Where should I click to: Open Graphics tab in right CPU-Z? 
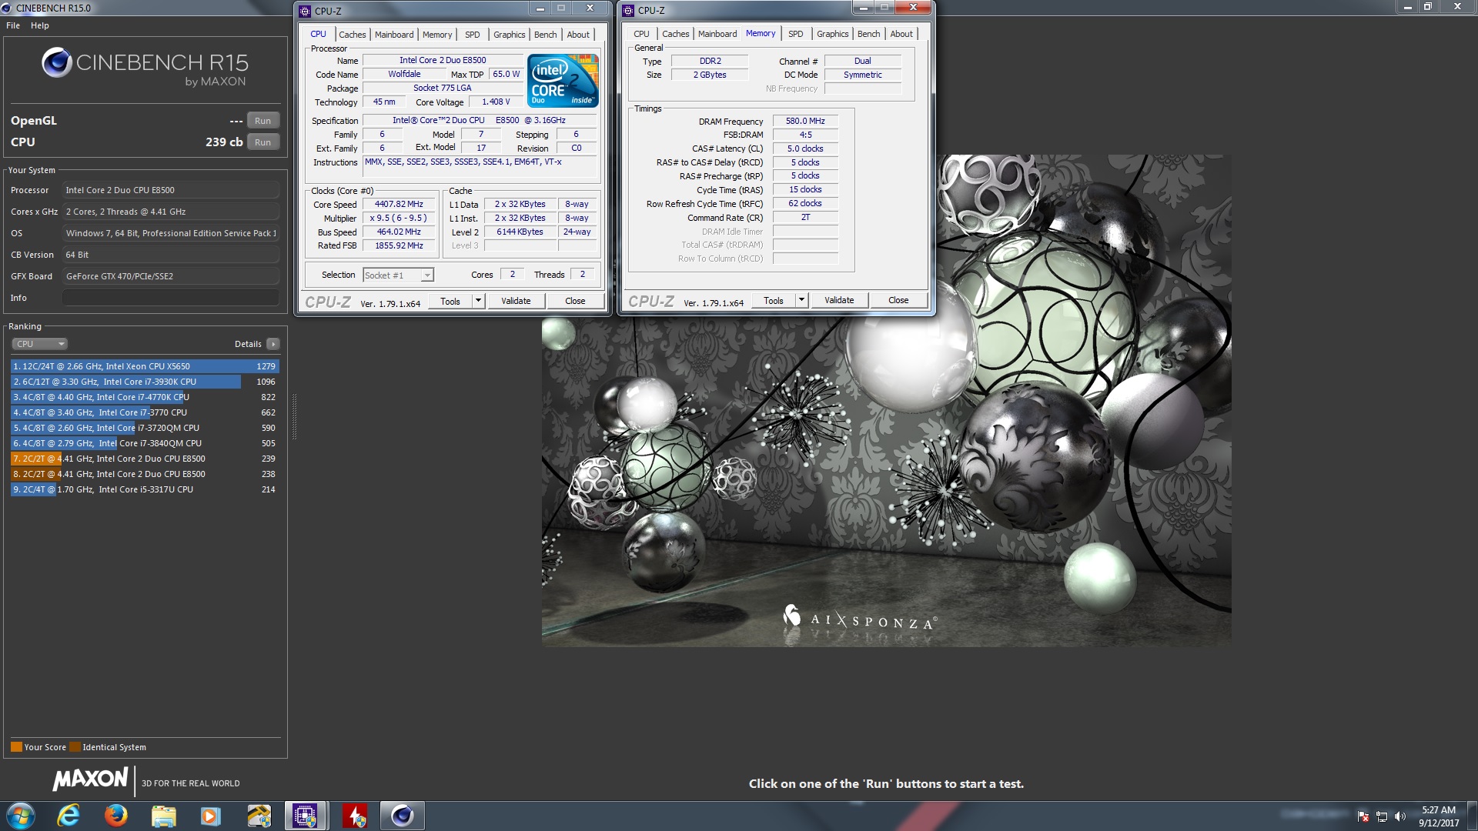click(832, 34)
